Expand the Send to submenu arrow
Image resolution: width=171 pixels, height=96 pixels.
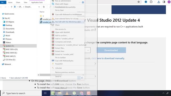point(95,76)
